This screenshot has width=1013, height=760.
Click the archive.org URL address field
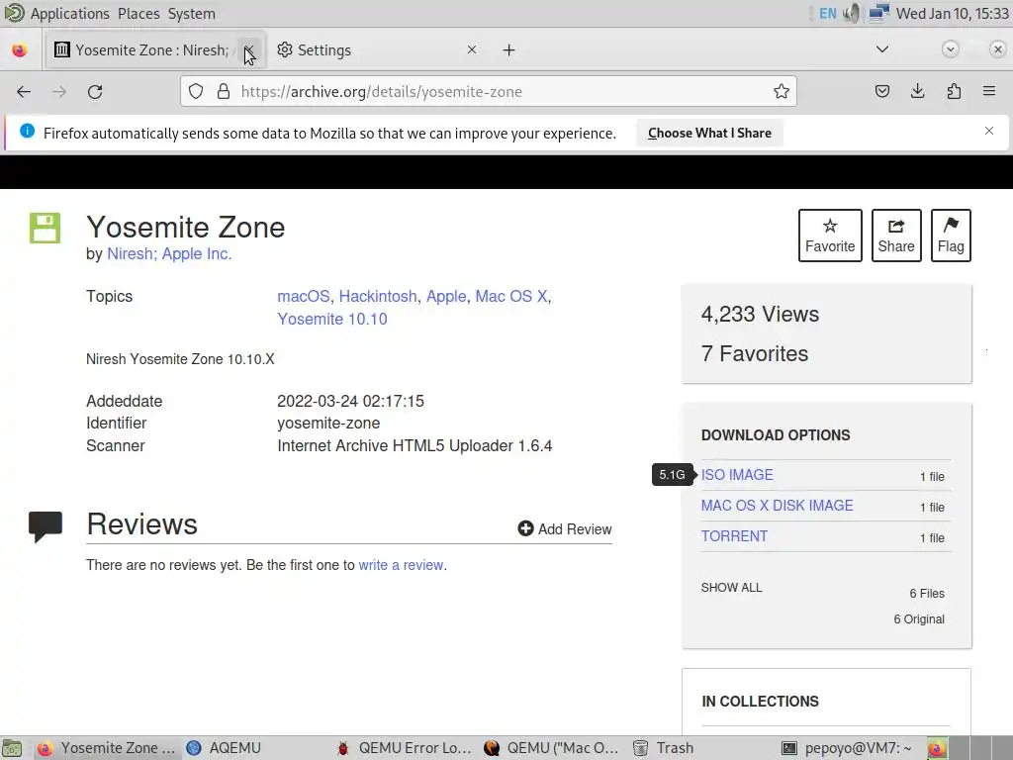pos(489,92)
